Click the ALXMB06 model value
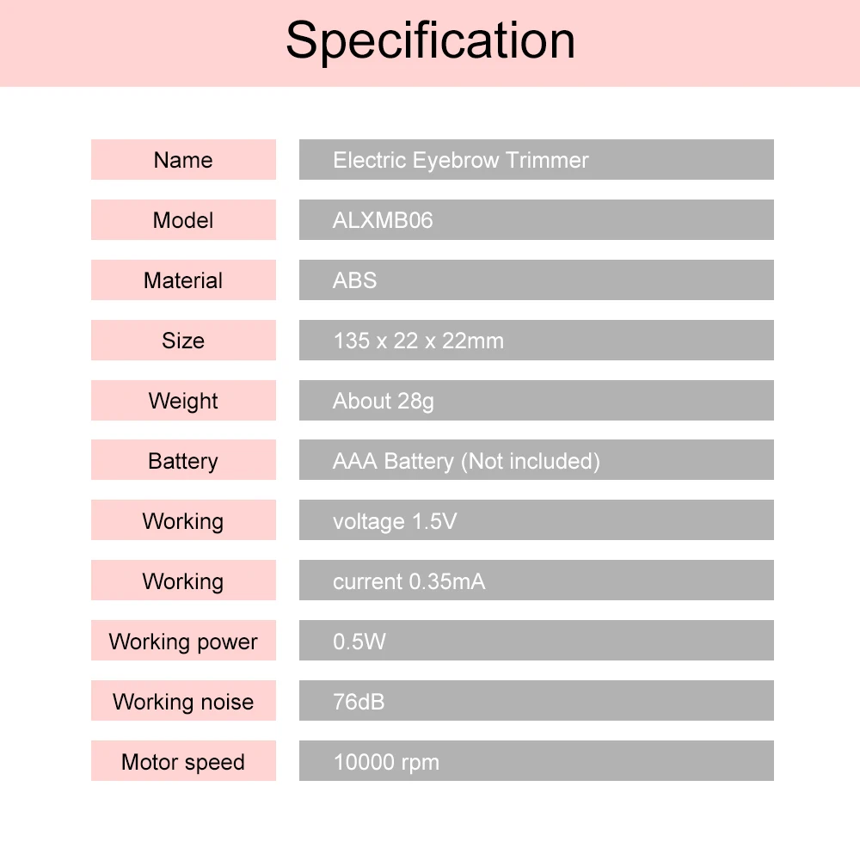 tap(383, 220)
